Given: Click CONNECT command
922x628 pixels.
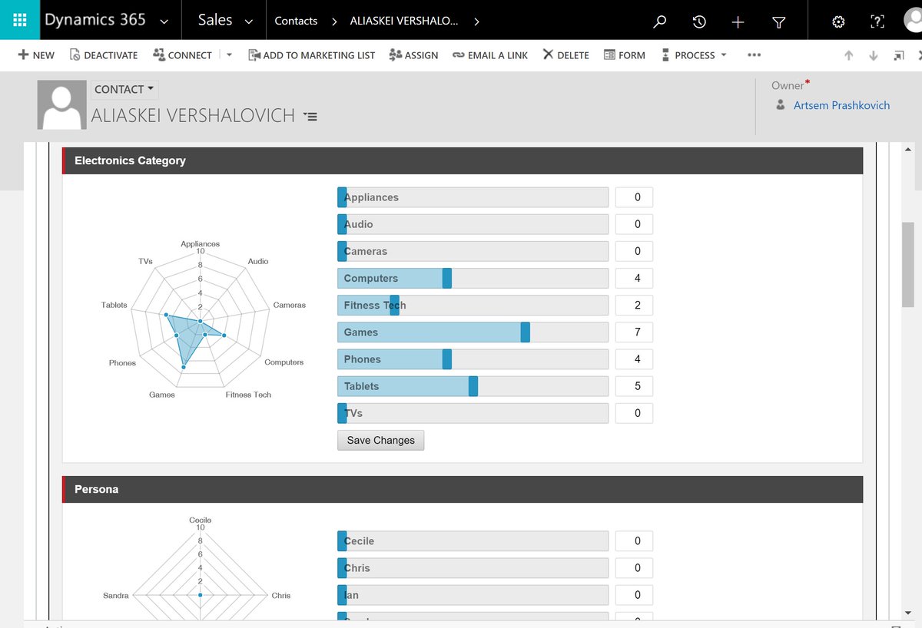Looking at the screenshot, I should (x=182, y=55).
